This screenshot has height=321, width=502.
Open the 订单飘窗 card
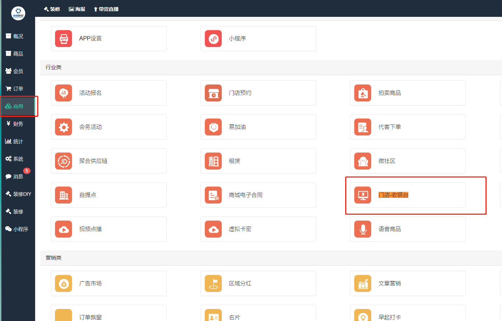click(x=109, y=313)
